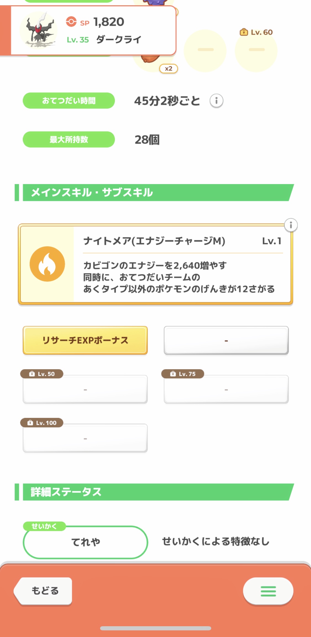The width and height of the screenshot is (311, 637).
Task: Tap the メインスキル・サブスキル section header
Action: coord(154,192)
